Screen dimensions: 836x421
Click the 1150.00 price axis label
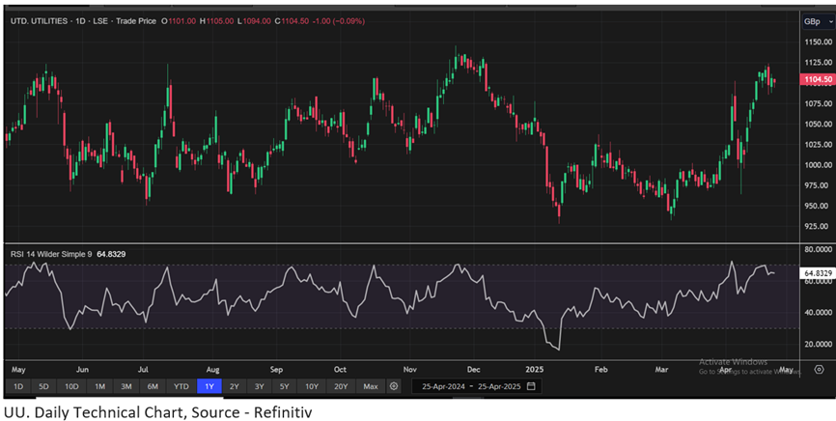tap(818, 42)
